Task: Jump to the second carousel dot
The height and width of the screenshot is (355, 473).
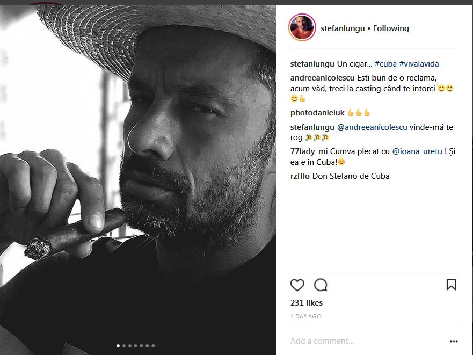Action: 124,346
